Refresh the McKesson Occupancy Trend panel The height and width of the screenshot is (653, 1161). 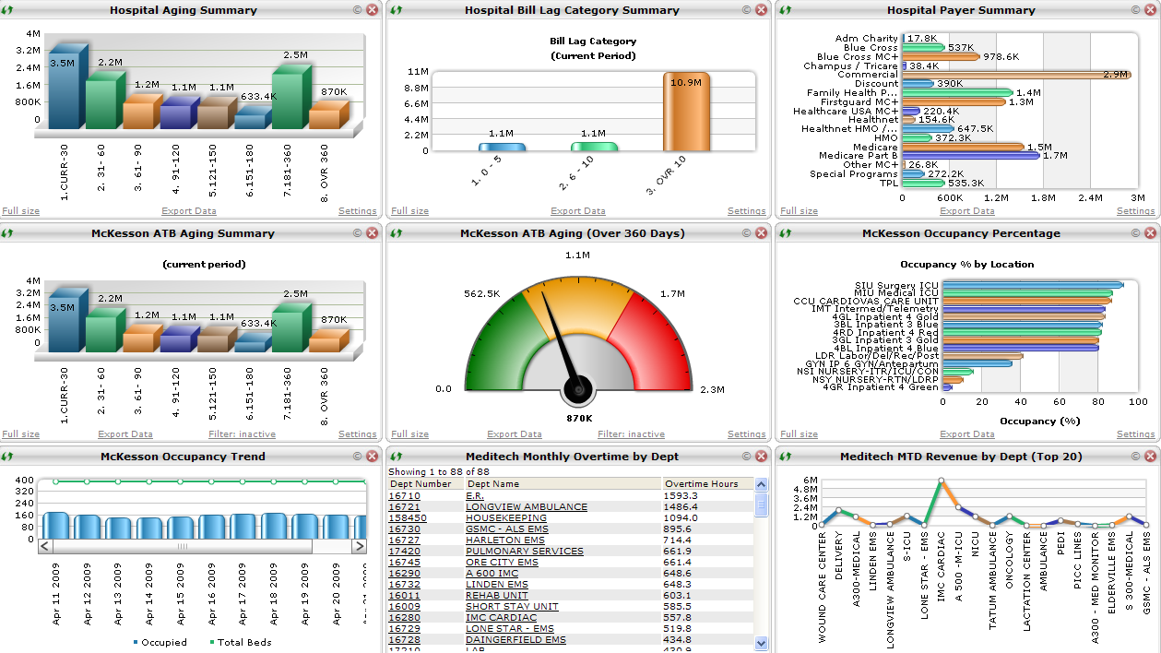click(x=8, y=456)
